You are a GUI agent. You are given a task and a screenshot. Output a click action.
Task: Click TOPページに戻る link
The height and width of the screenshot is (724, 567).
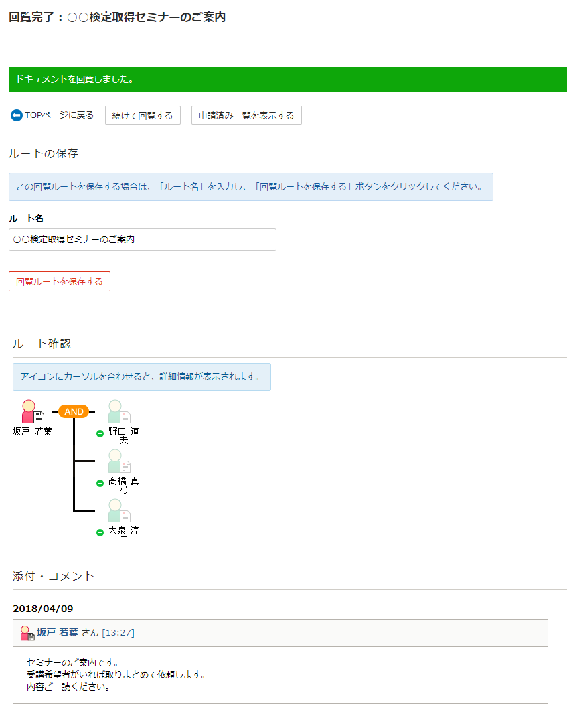click(59, 115)
